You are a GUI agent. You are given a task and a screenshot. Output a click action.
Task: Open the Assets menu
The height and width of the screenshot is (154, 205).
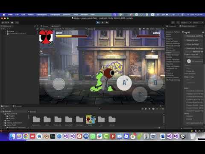pyautogui.click(x=31, y=15)
